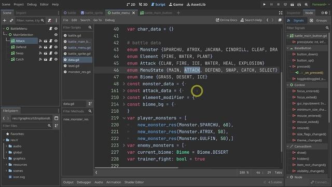
Task: Go to previous edited script arrow
Action: 268,20
